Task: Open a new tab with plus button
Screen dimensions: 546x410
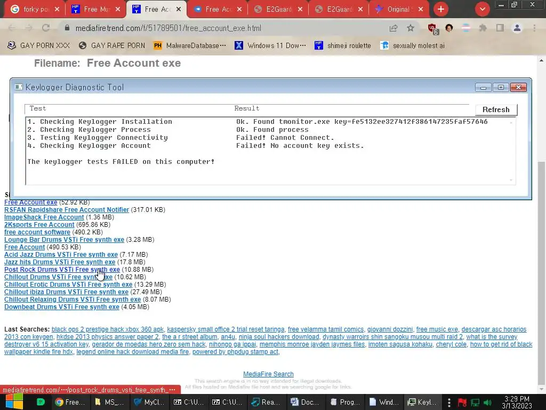Action: point(441,10)
